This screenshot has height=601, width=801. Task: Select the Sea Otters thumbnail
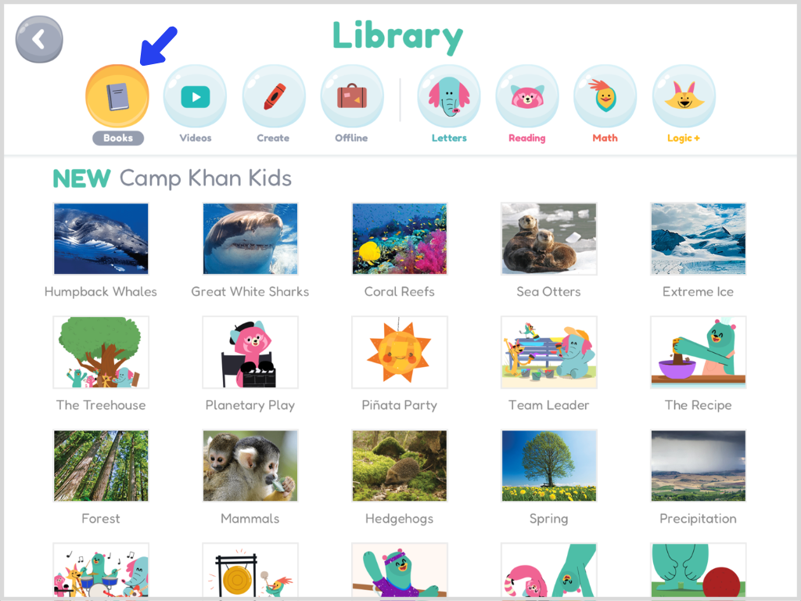(x=548, y=239)
